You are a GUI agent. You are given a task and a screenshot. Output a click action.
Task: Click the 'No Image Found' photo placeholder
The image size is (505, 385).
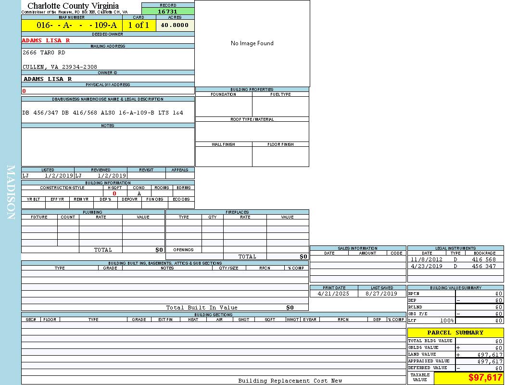[x=252, y=43]
